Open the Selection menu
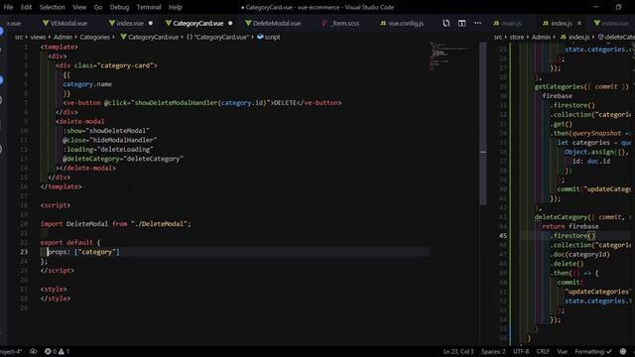Image resolution: width=635 pixels, height=357 pixels. coord(52,7)
